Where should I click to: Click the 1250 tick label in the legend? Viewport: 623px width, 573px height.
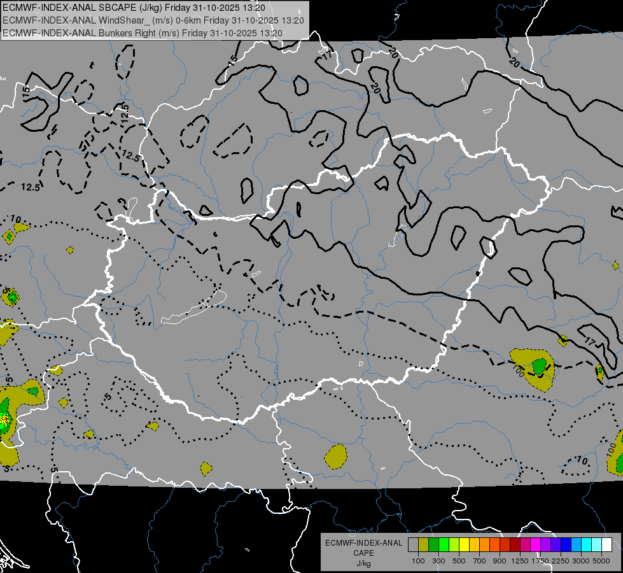pos(520,561)
